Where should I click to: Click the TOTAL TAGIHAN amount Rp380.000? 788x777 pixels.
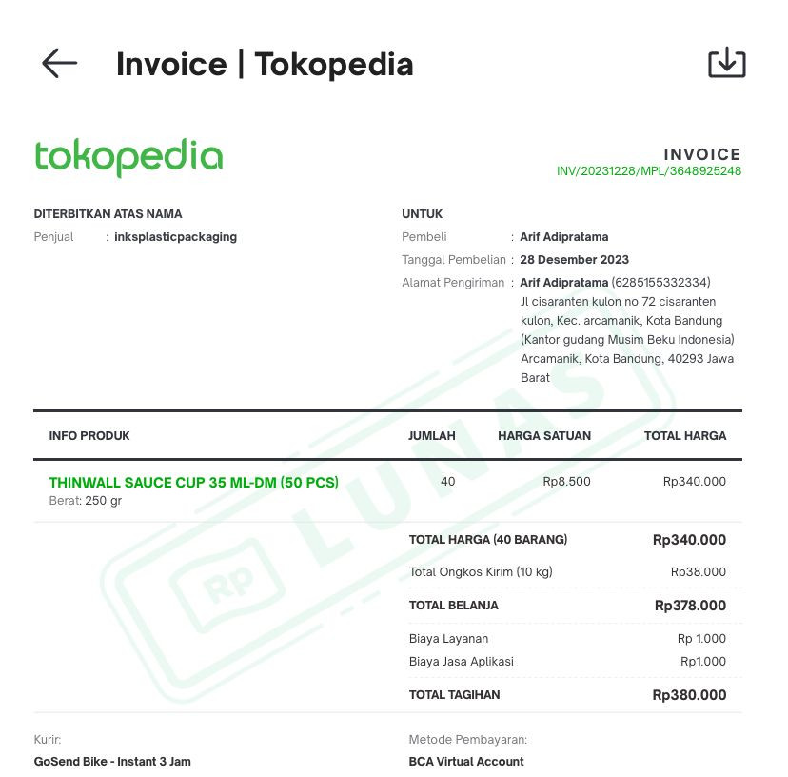[x=689, y=695]
